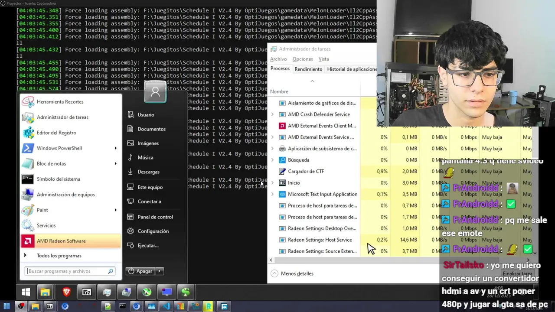Click the Windows Start button on captured taskbar

[26, 292]
